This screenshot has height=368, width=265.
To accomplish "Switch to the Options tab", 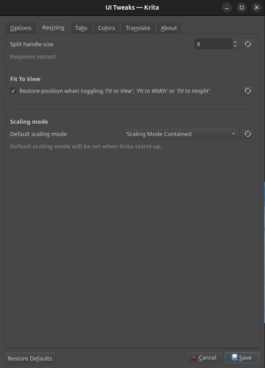I will pyautogui.click(x=21, y=28).
